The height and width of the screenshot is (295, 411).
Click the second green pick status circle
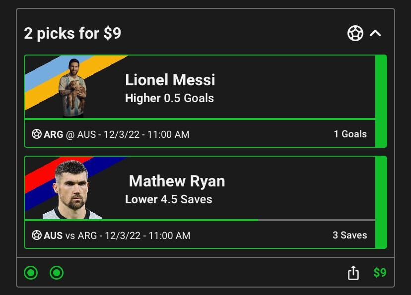57,273
